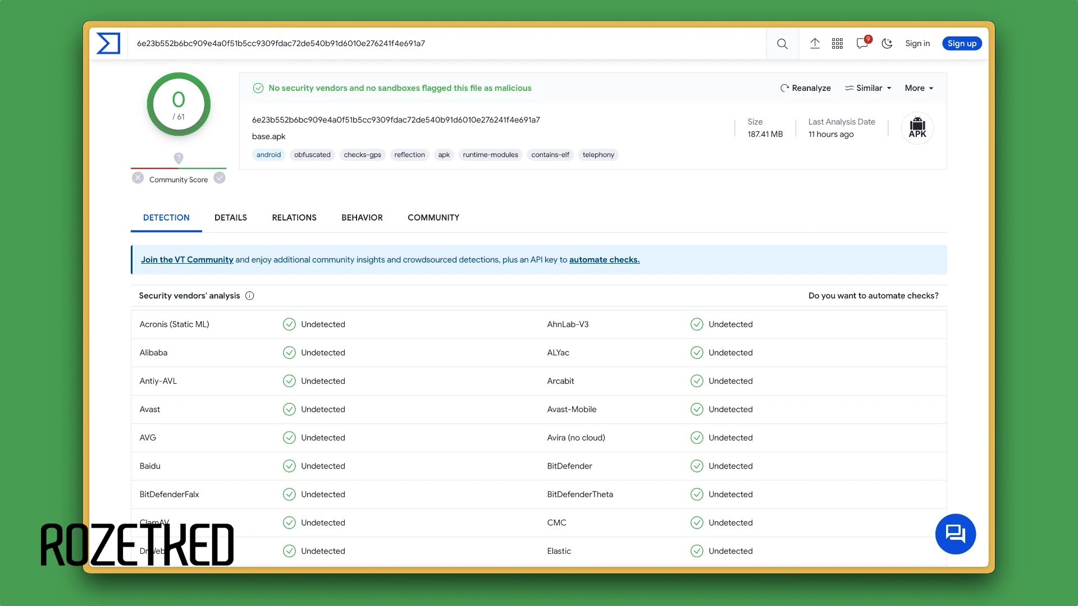This screenshot has height=606, width=1078.
Task: Open the apps grid icon
Action: (837, 43)
